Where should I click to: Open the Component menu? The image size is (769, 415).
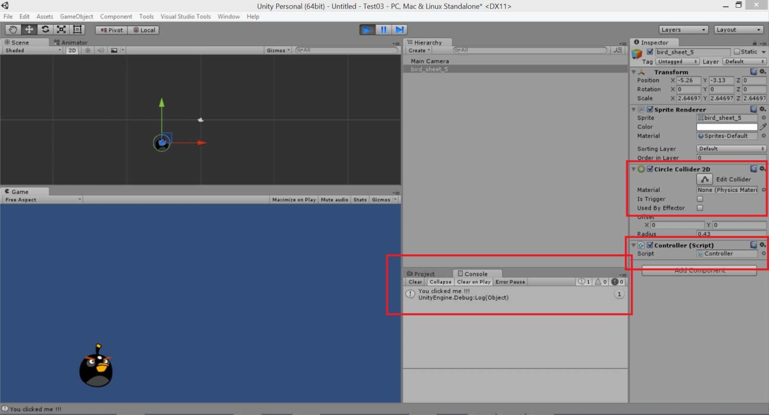pos(116,16)
